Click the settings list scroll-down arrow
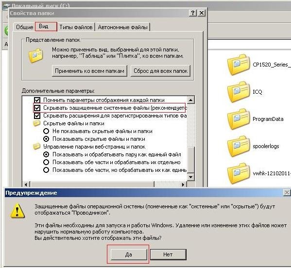 pyautogui.click(x=190, y=177)
